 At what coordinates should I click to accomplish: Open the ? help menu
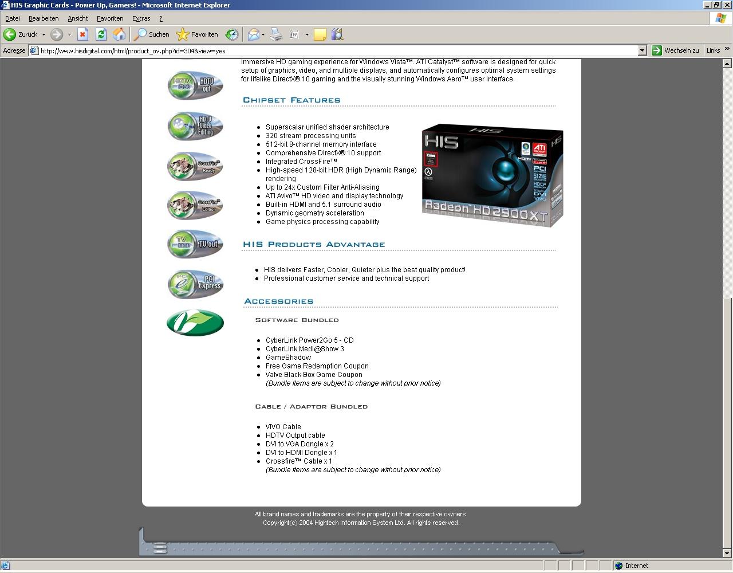(161, 18)
